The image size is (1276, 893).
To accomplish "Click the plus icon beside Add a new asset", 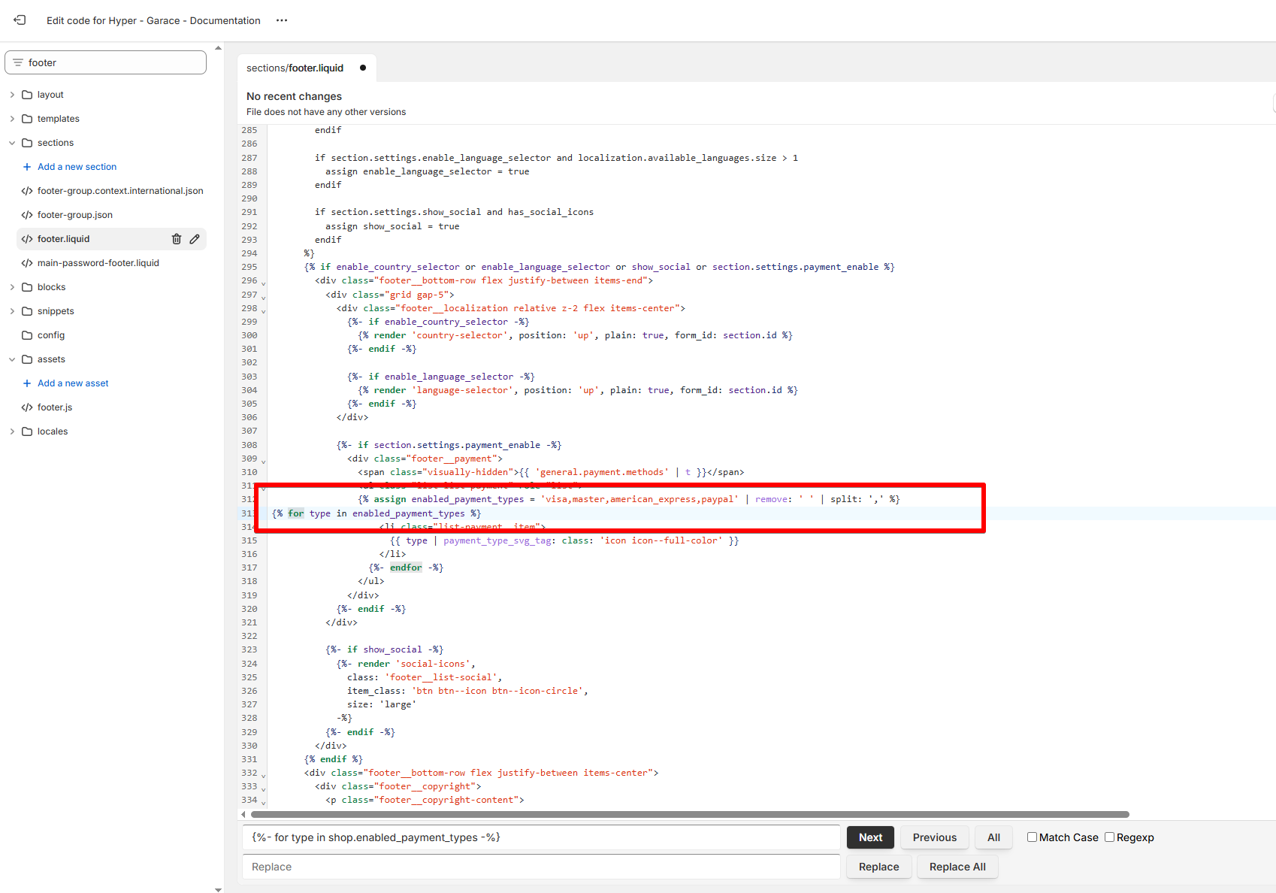I will pos(27,383).
